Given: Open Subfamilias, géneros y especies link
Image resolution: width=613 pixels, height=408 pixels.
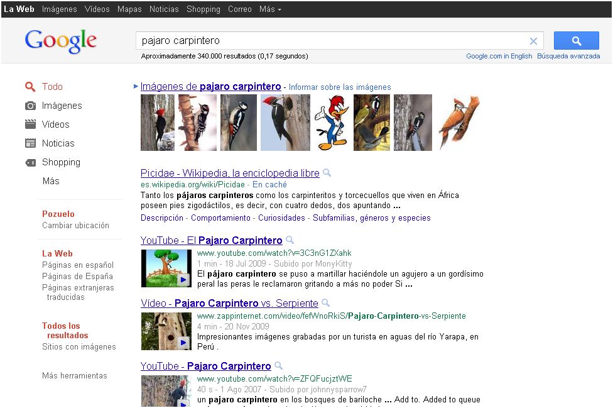Looking at the screenshot, I should (371, 218).
